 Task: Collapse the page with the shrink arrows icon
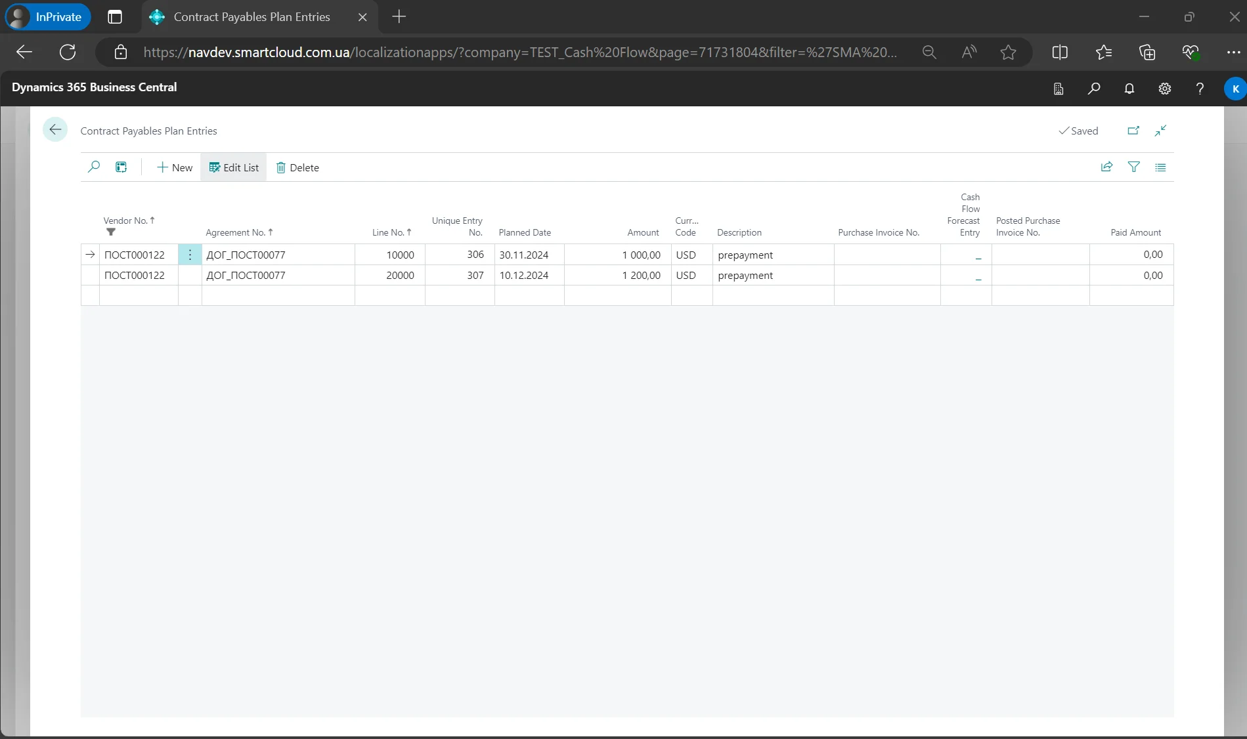1160,131
